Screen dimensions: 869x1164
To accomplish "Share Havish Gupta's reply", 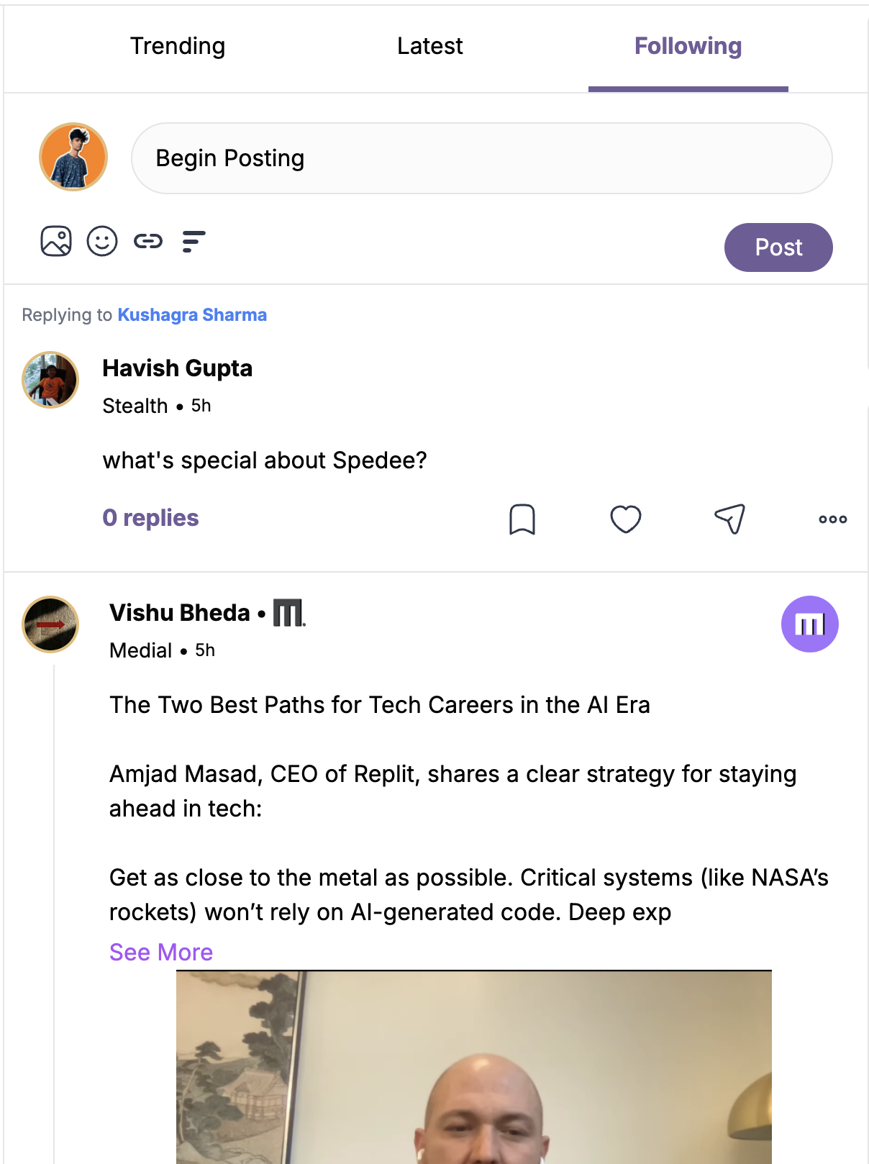I will (x=729, y=519).
